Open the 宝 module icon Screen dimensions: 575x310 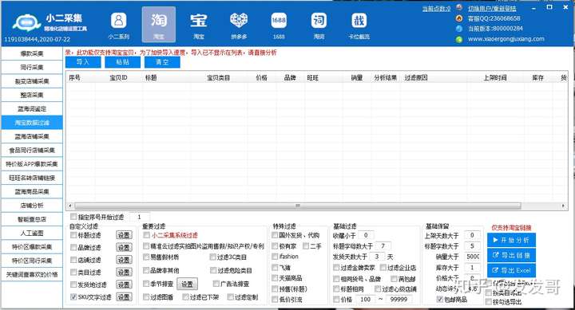coord(198,25)
